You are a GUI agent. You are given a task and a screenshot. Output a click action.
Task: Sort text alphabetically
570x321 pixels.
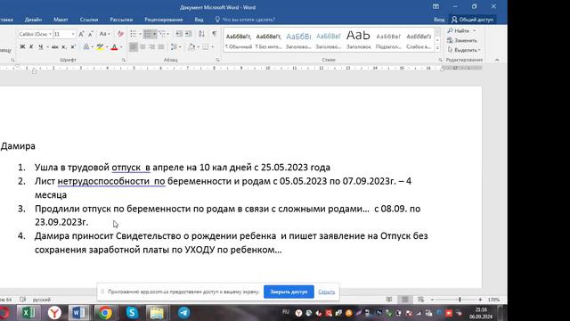[x=202, y=34]
